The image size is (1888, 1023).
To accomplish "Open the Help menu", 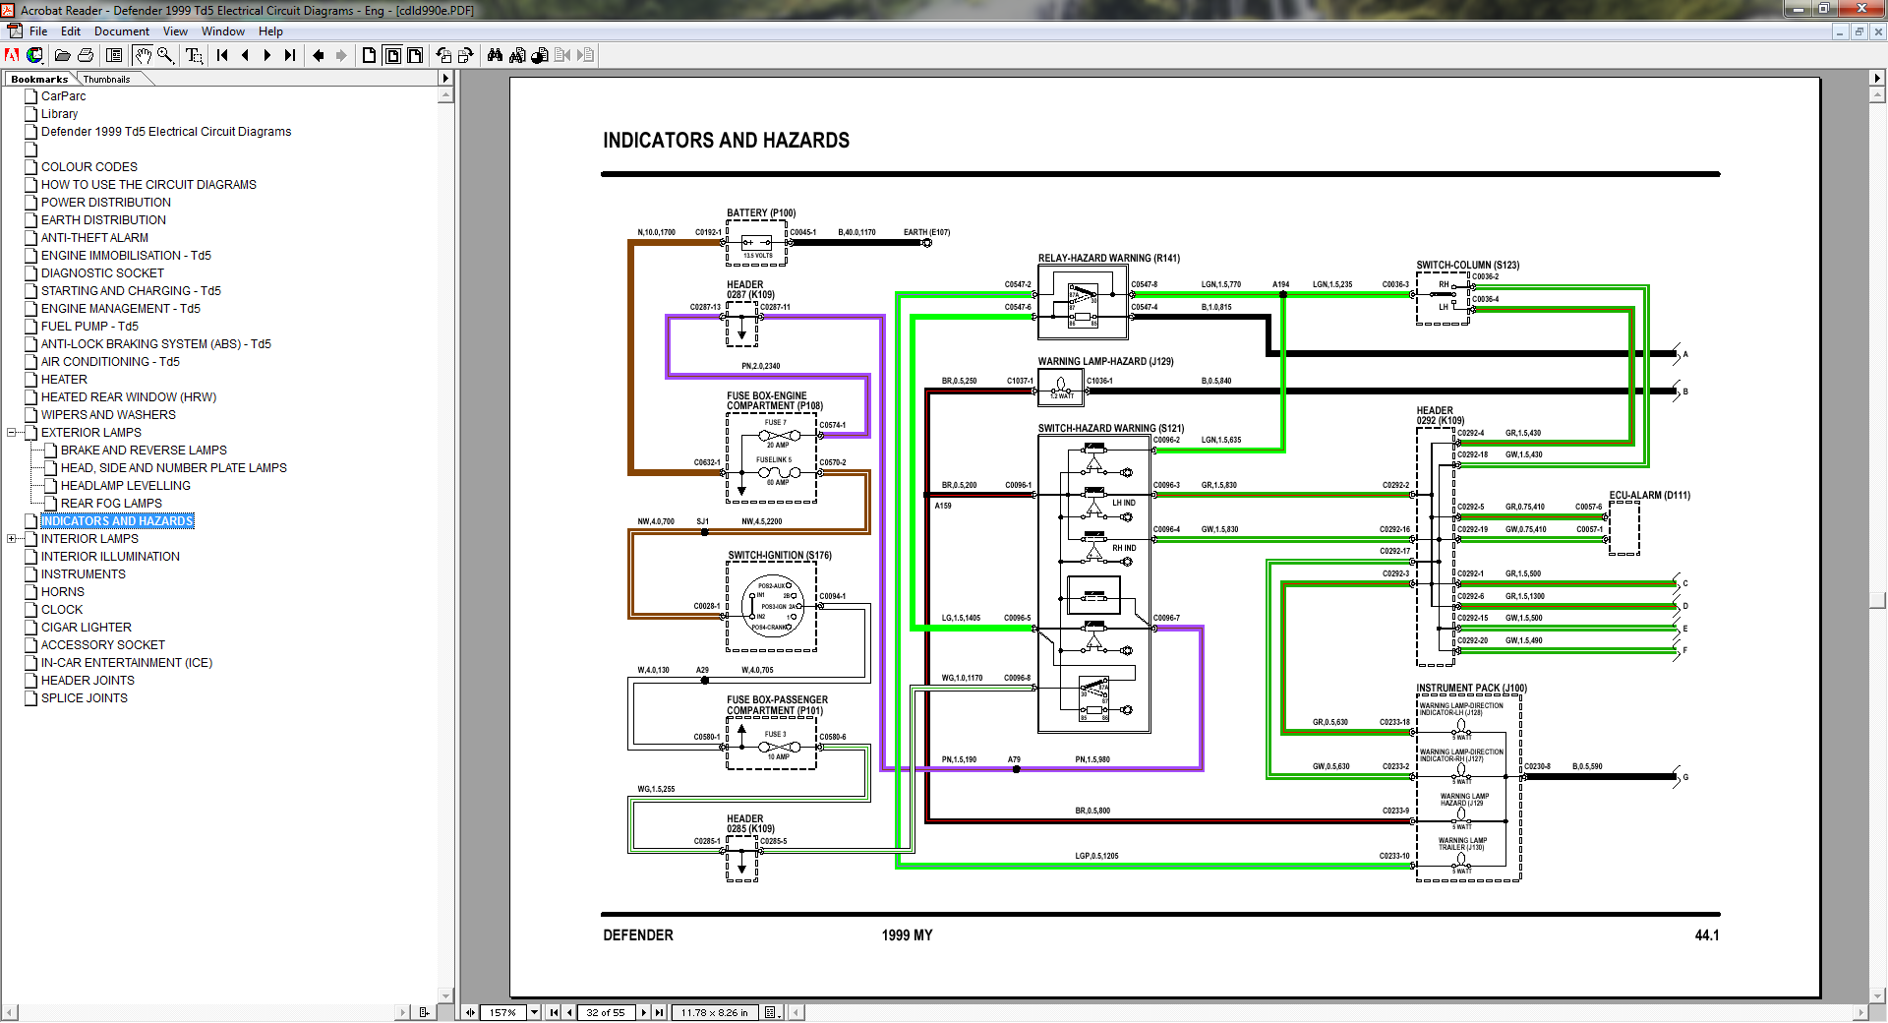I will (270, 31).
